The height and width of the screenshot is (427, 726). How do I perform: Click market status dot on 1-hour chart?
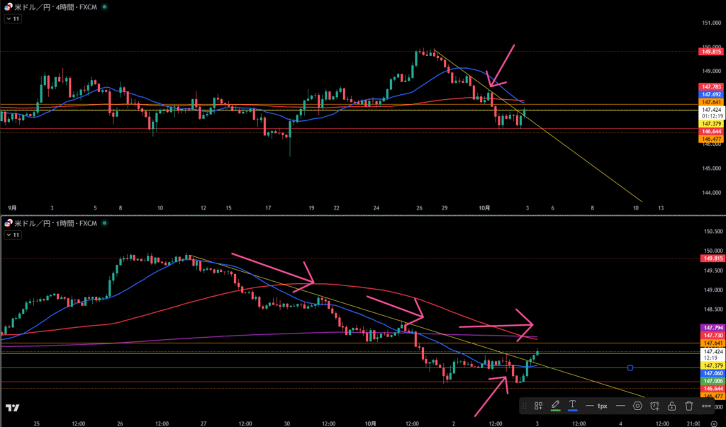coord(104,223)
